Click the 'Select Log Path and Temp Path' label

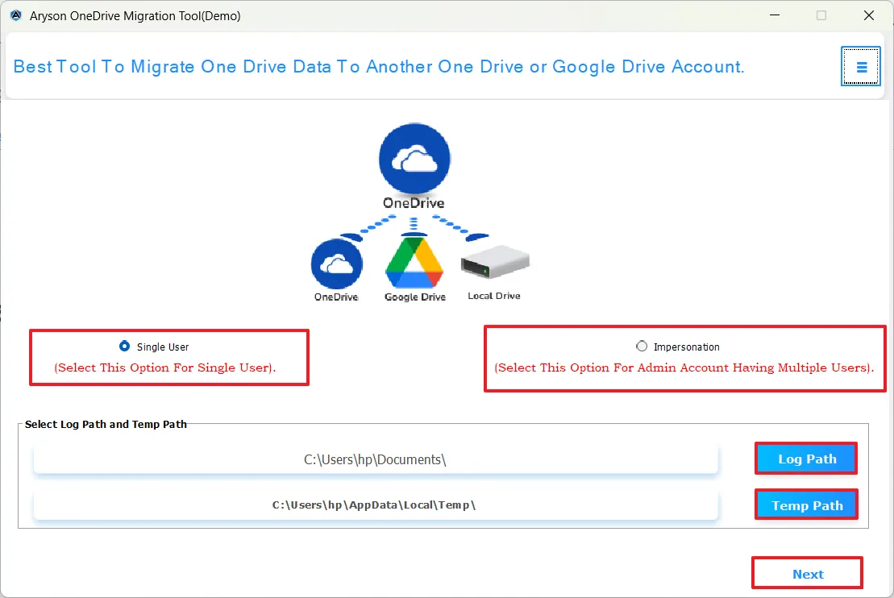(x=106, y=424)
